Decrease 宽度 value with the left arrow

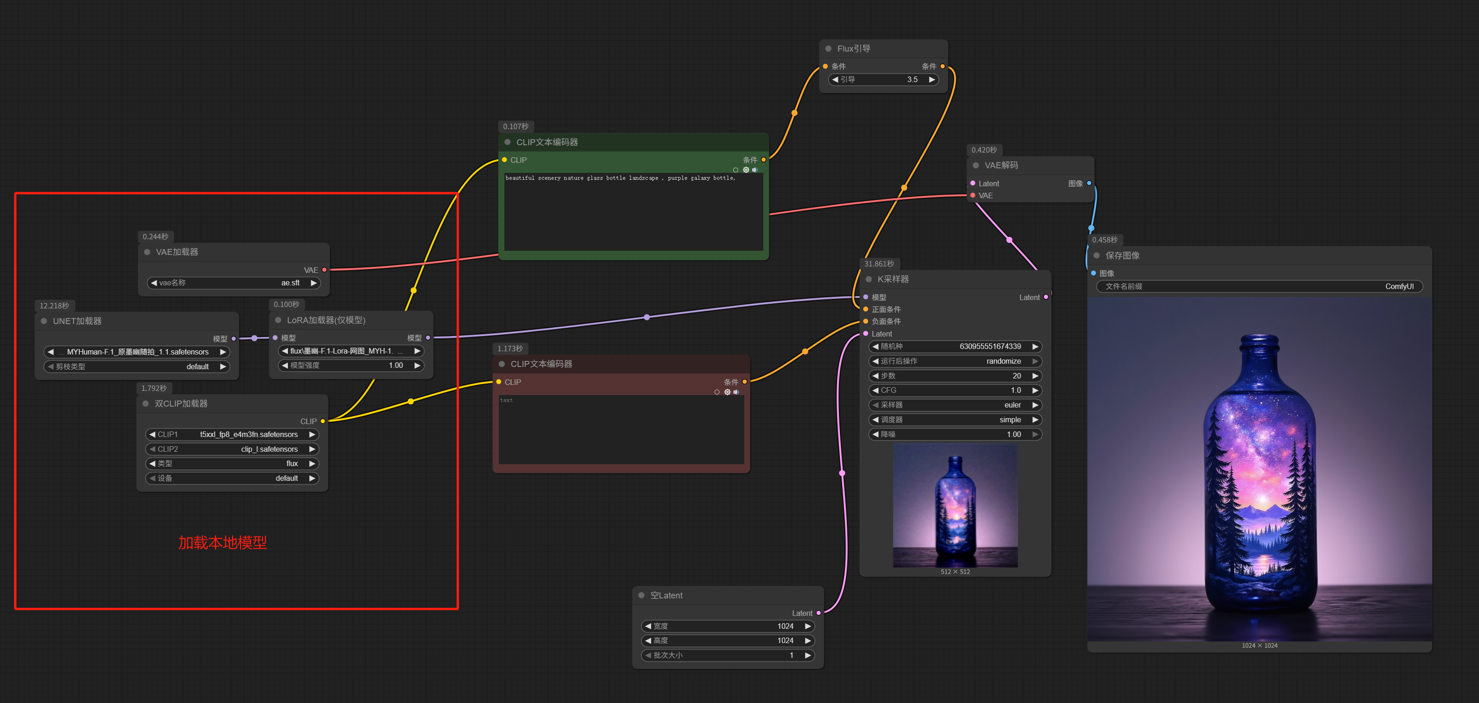coord(648,626)
